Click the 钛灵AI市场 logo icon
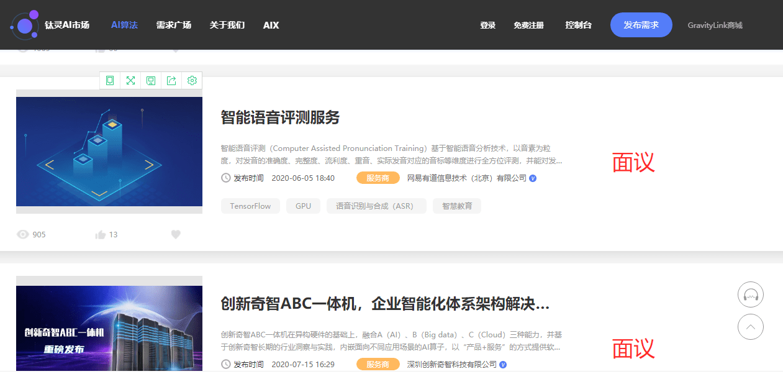783x374 pixels. point(25,24)
